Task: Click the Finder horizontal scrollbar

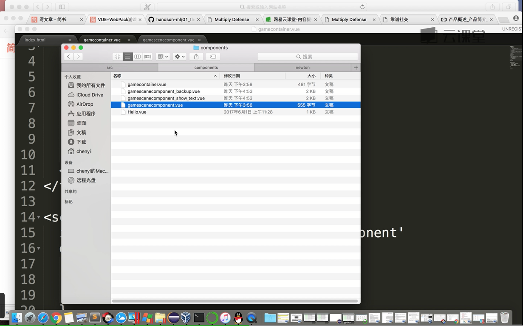Action: (235, 301)
